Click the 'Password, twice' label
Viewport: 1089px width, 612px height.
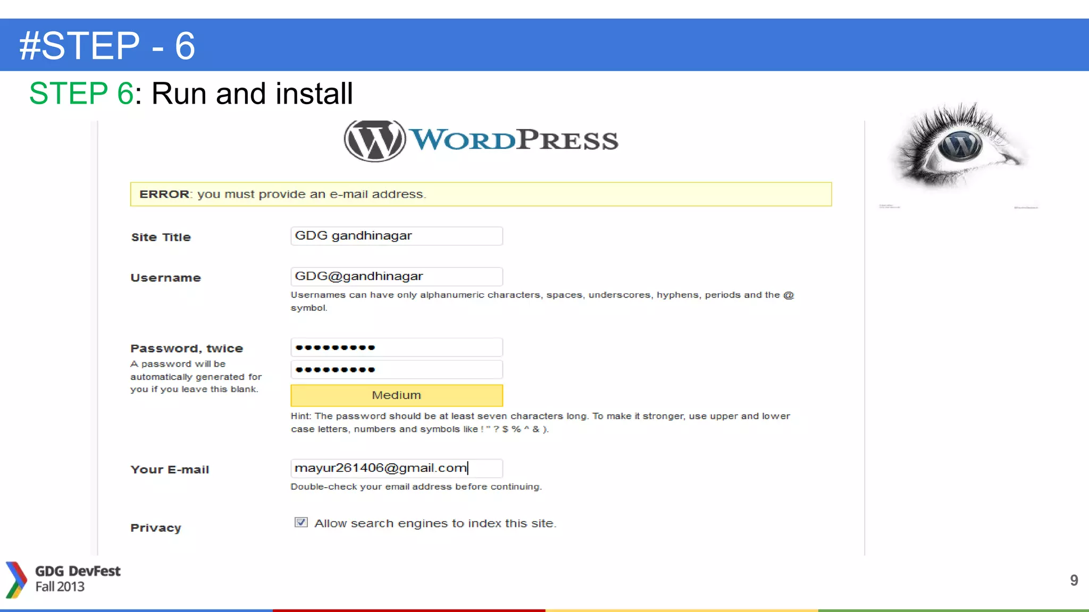(187, 348)
